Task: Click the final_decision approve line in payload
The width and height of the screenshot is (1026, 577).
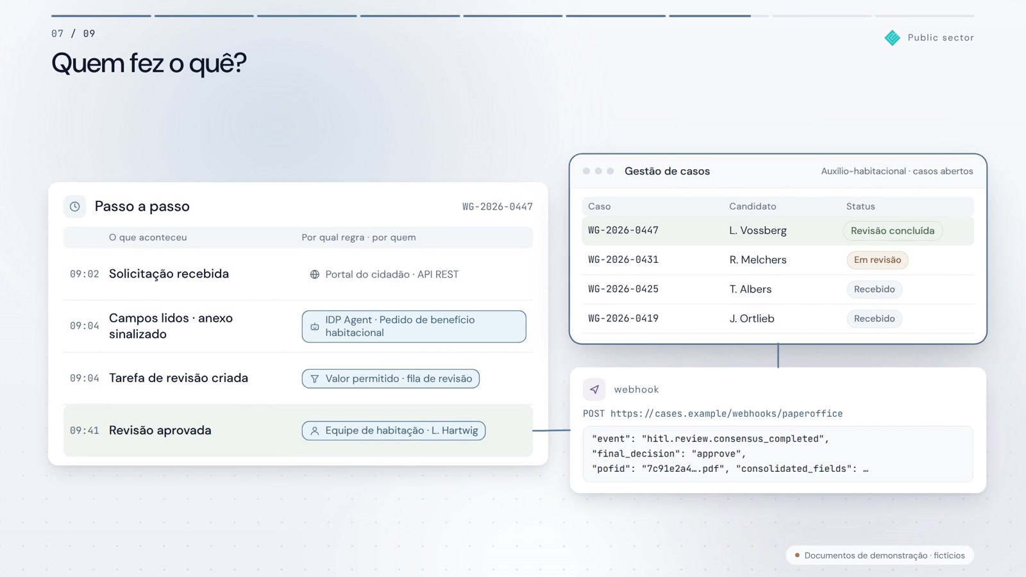Action: 669,454
